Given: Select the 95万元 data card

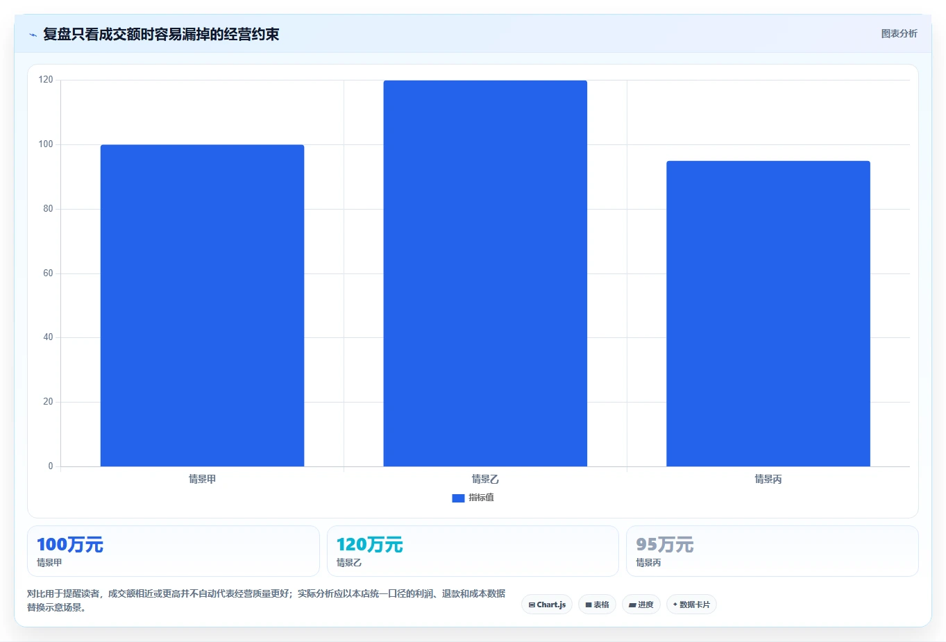Looking at the screenshot, I should coord(772,551).
